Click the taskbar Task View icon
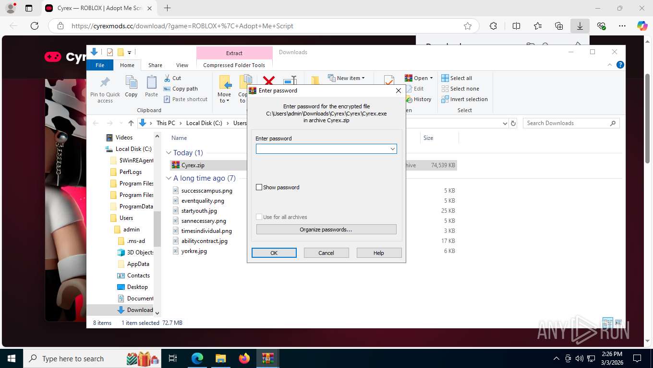The width and height of the screenshot is (653, 368). pyautogui.click(x=173, y=358)
